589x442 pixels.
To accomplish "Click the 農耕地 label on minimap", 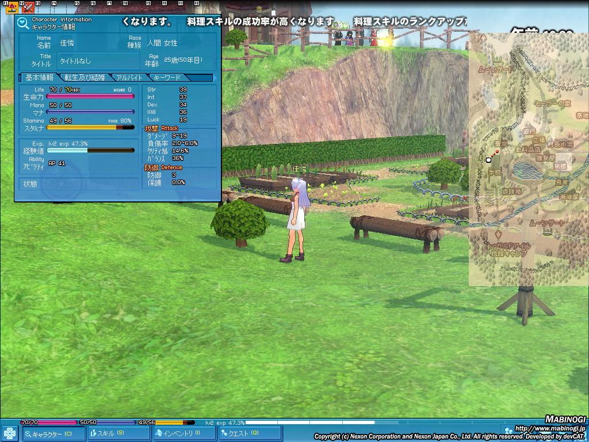I will 511,191.
